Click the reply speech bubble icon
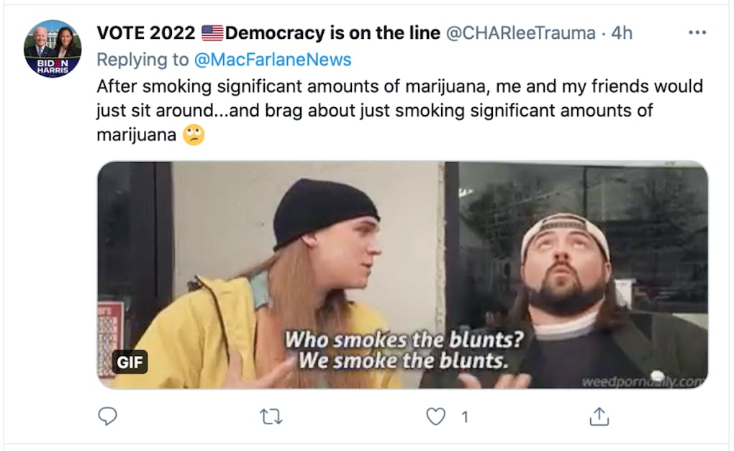Image resolution: width=734 pixels, height=451 pixels. click(x=107, y=416)
